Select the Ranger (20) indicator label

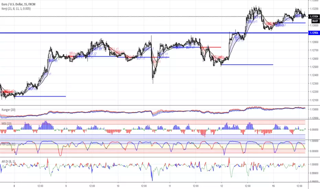pyautogui.click(x=8, y=110)
